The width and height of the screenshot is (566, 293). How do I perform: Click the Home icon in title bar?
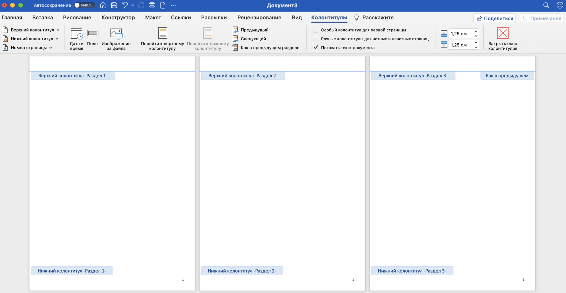(103, 5)
